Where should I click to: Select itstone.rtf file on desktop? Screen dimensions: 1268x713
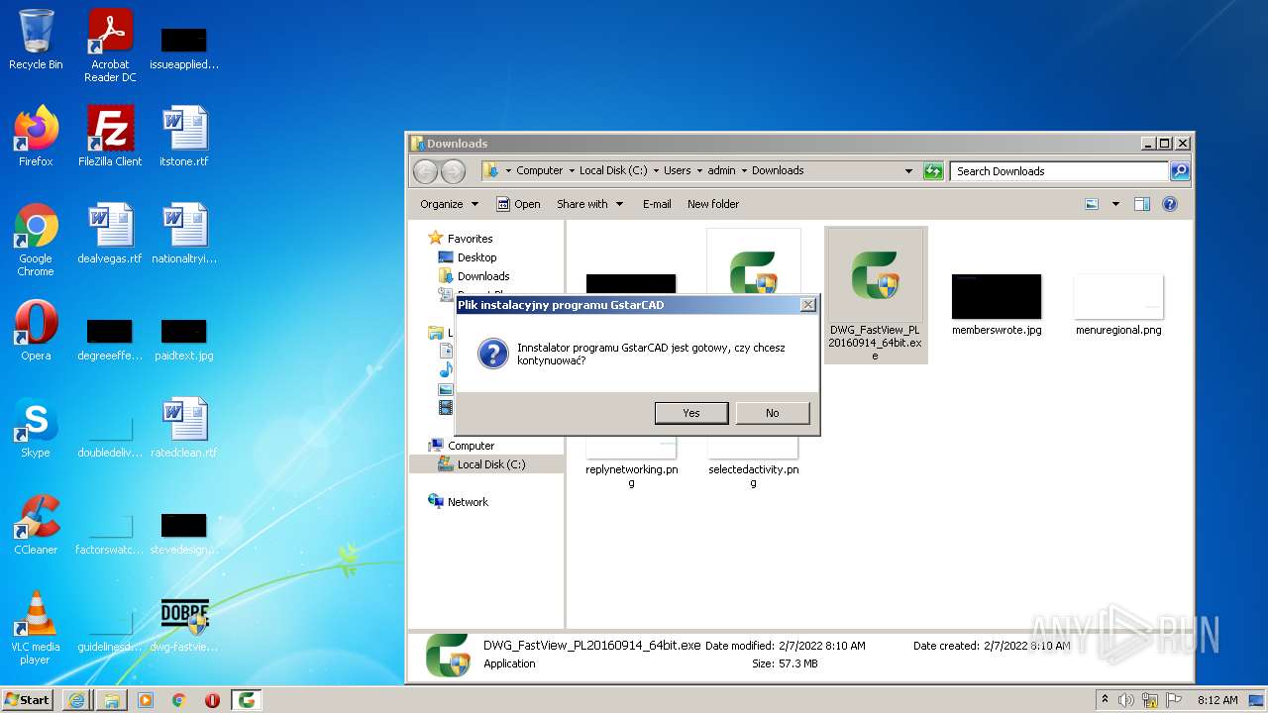(x=184, y=137)
